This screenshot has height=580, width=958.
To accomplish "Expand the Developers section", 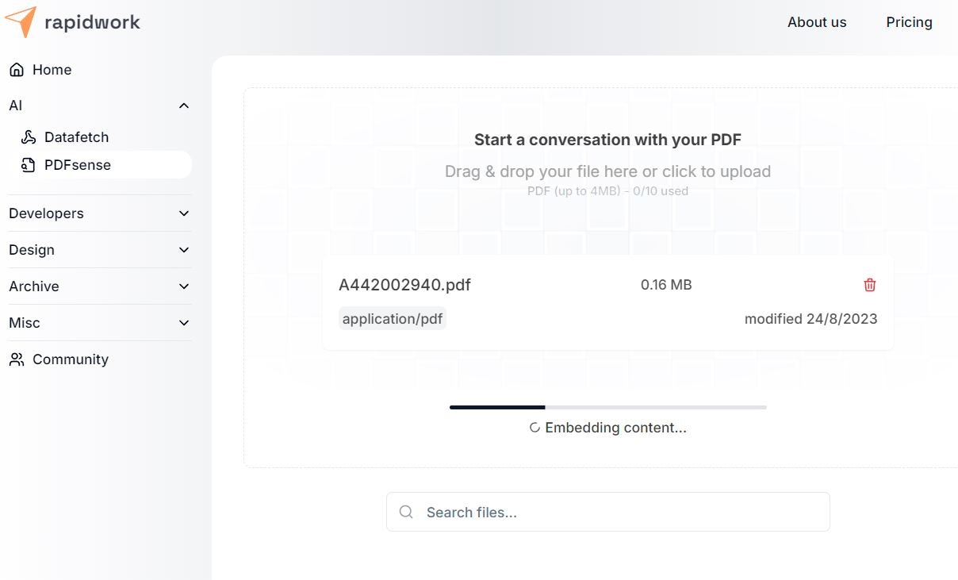I will 184,213.
